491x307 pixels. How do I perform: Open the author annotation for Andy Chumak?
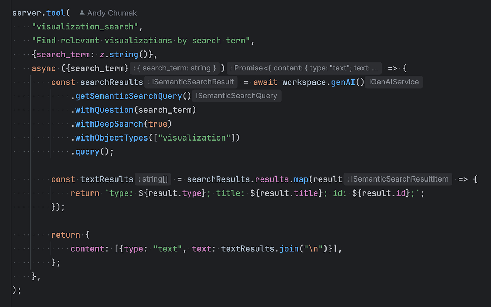(x=112, y=13)
